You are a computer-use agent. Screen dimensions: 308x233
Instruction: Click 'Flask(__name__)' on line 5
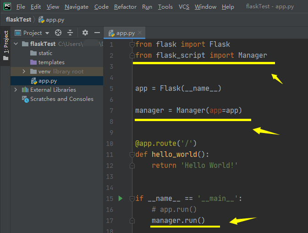click(191, 89)
